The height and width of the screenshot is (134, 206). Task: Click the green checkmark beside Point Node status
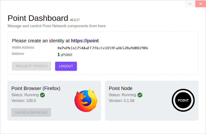(140, 95)
